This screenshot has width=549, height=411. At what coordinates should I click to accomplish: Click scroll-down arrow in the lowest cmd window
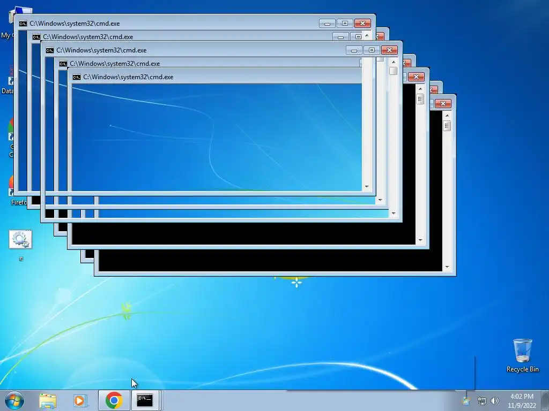[447, 267]
